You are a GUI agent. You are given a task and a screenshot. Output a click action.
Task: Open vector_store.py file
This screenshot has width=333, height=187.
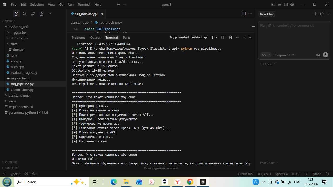pos(33,90)
